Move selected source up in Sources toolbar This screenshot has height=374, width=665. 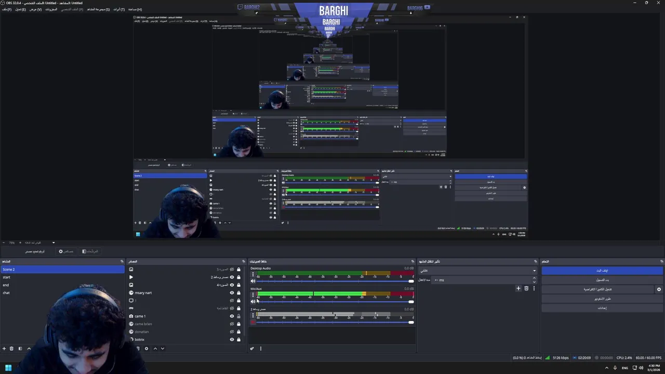pos(155,349)
